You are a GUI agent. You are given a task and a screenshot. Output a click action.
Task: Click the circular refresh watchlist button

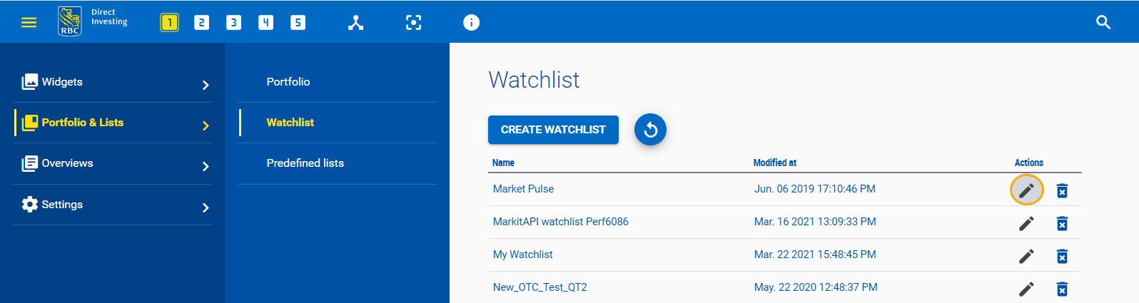pyautogui.click(x=650, y=130)
